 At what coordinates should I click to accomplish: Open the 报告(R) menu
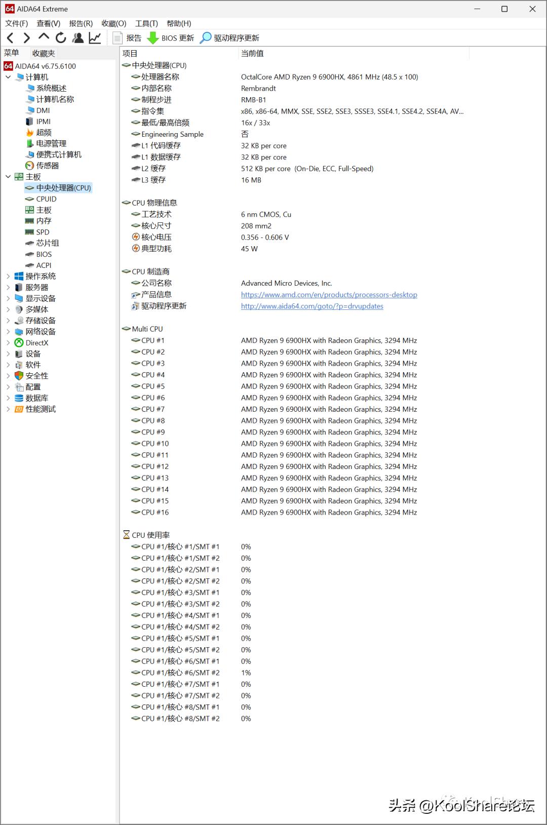81,23
